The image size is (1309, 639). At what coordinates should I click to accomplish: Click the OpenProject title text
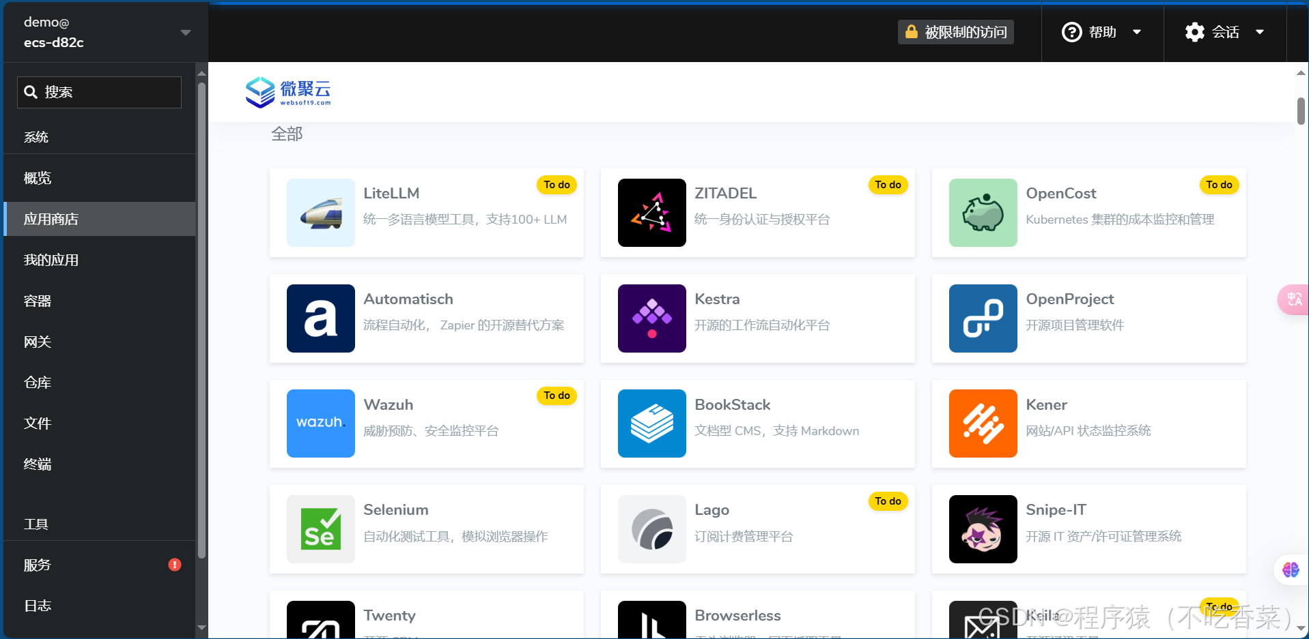click(1069, 299)
